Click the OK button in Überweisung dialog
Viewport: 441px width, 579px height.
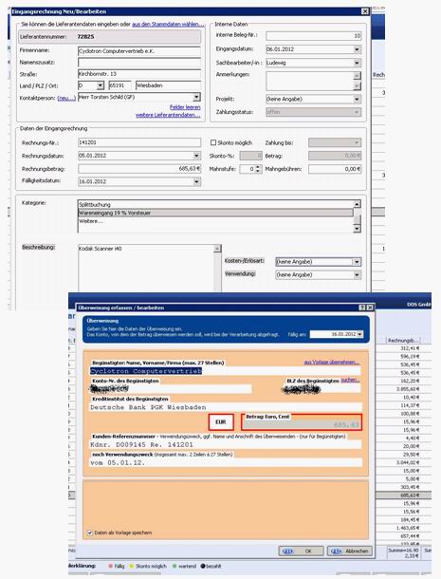pos(302,551)
